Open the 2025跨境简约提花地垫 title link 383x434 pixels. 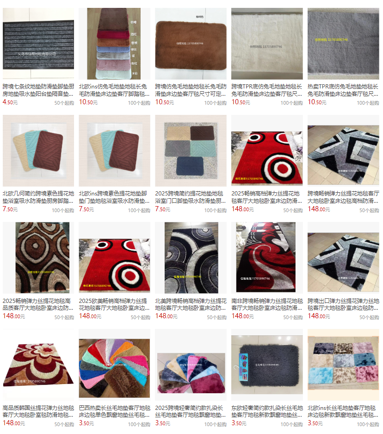pyautogui.click(x=191, y=197)
